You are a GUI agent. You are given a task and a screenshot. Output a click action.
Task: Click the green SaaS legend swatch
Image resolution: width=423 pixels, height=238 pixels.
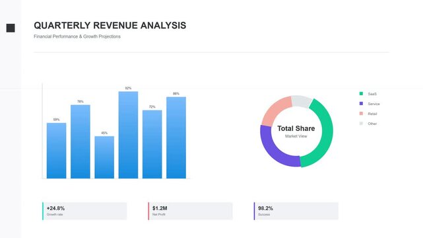click(x=361, y=93)
